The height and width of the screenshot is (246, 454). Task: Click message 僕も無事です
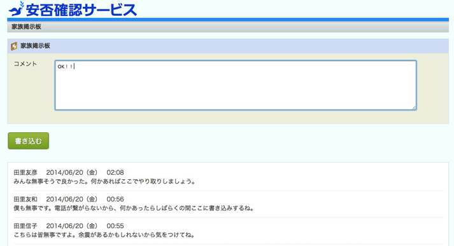134,208
